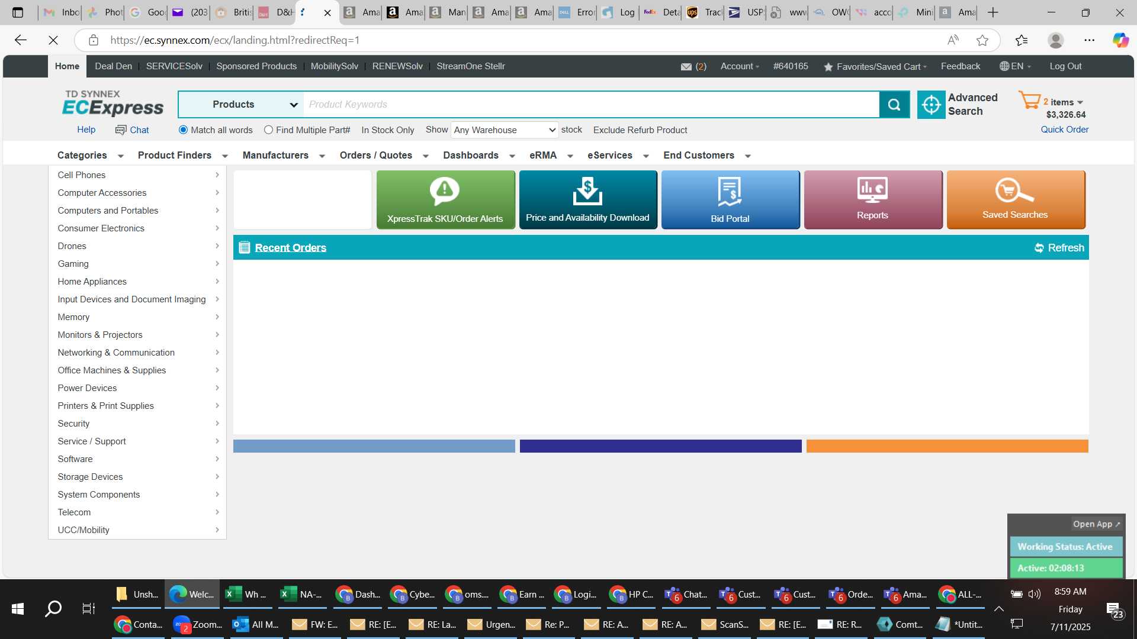Open the messages envelope icon
The image size is (1137, 639).
686,67
